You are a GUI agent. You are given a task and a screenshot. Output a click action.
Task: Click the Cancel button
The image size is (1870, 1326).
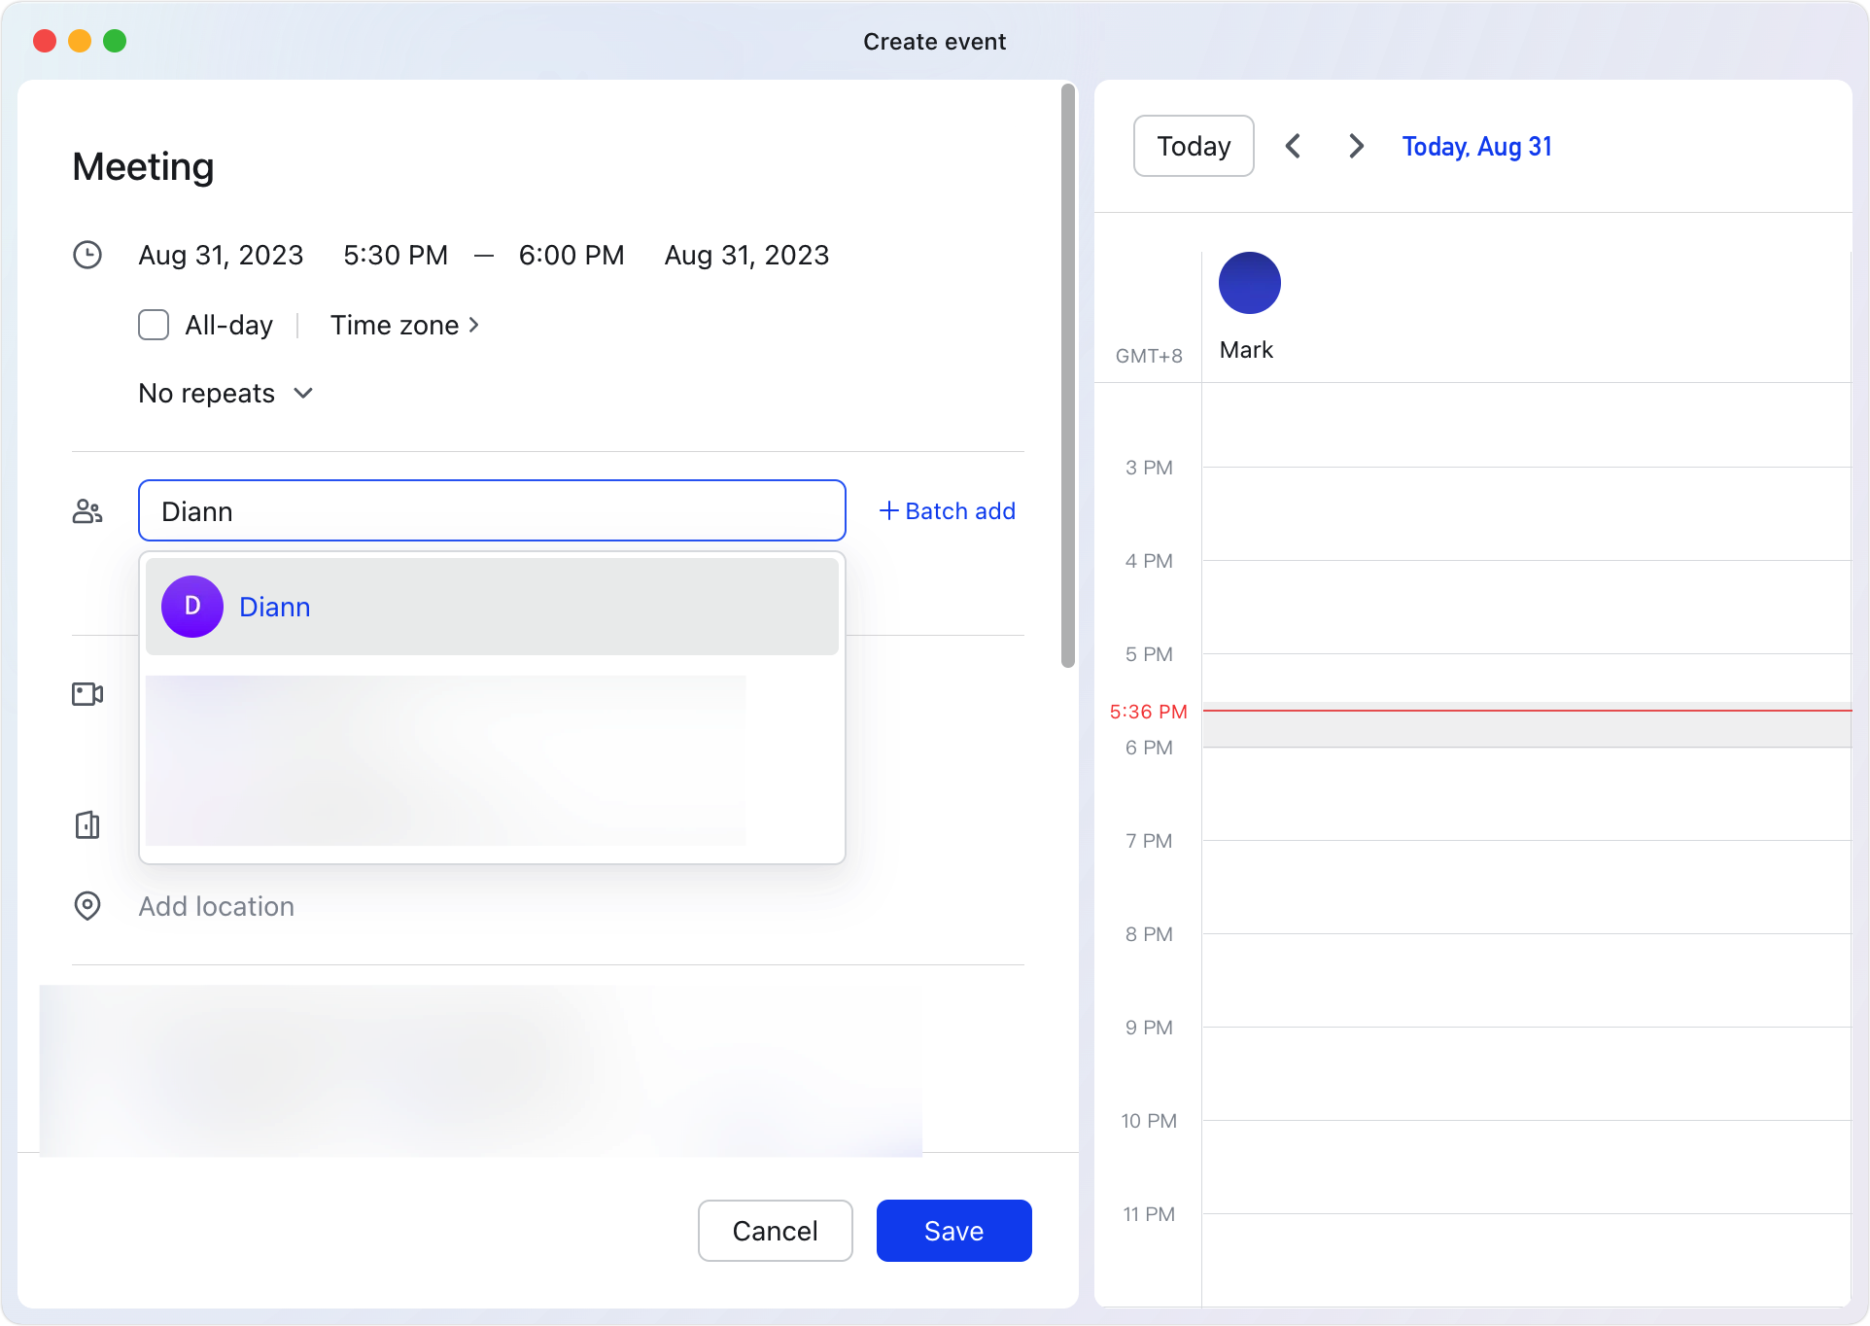tap(775, 1230)
